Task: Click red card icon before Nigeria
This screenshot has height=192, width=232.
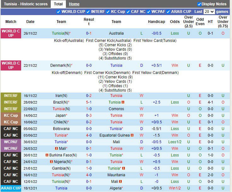Action: point(51,162)
